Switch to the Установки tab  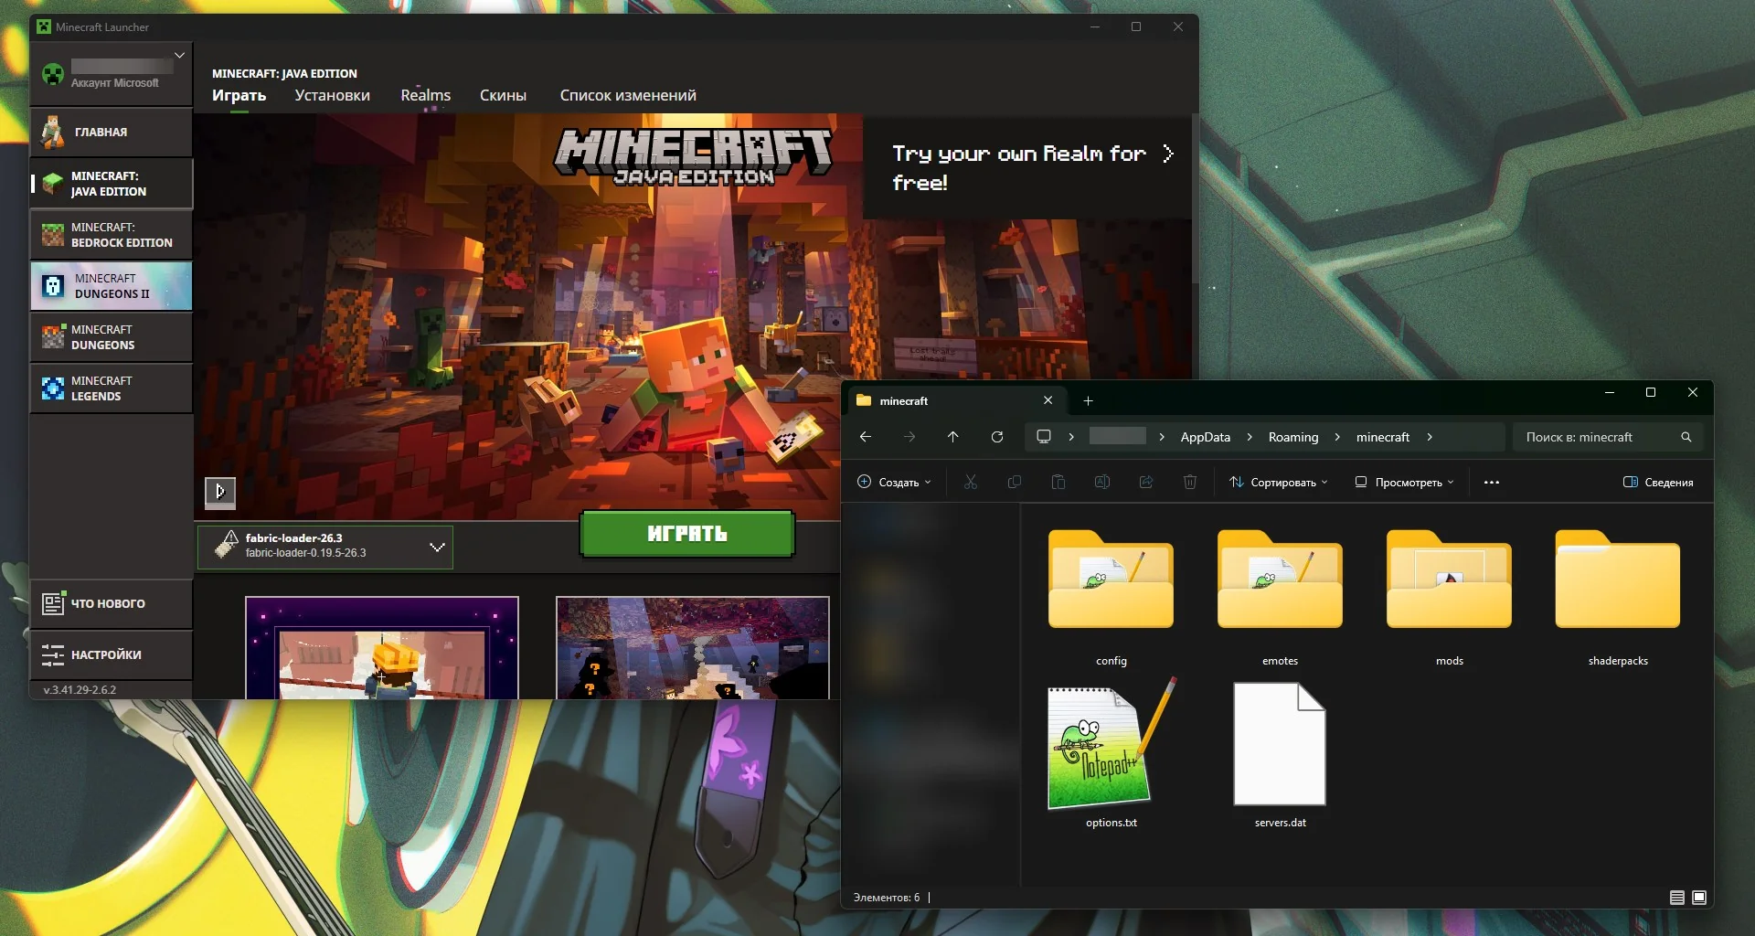332,95
